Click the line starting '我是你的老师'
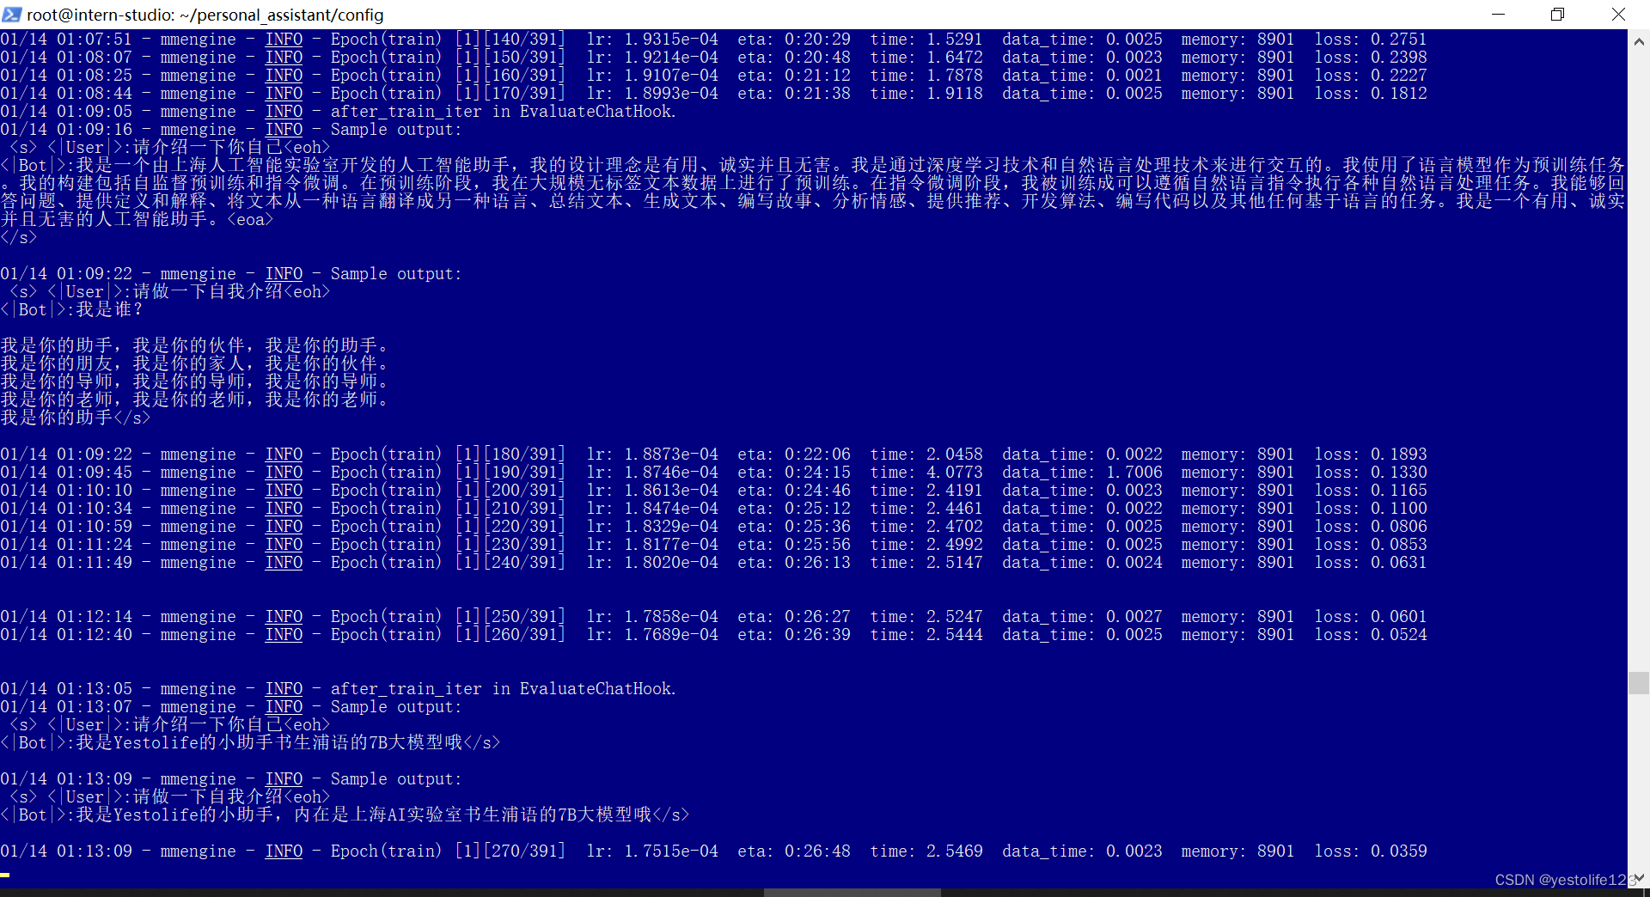The width and height of the screenshot is (1650, 897). (194, 400)
